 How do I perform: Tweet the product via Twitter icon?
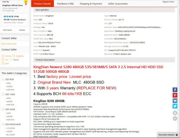(x=175, y=106)
